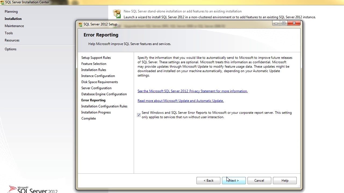Uncheck Send Windows and SQL Server Error Reports
This screenshot has height=193, width=344.
coord(139,115)
